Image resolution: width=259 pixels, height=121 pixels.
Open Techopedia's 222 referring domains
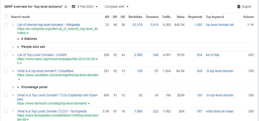point(156,111)
